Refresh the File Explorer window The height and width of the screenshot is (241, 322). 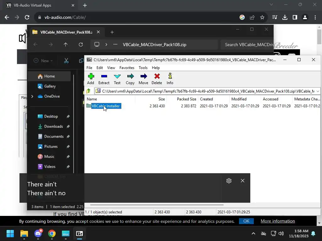point(81,45)
